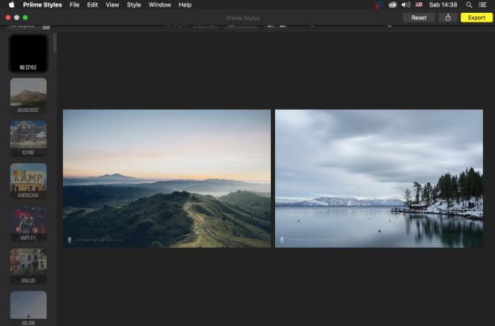Apply the Aolian style thumbnail at bottom
495x326 pixels.
[28, 308]
